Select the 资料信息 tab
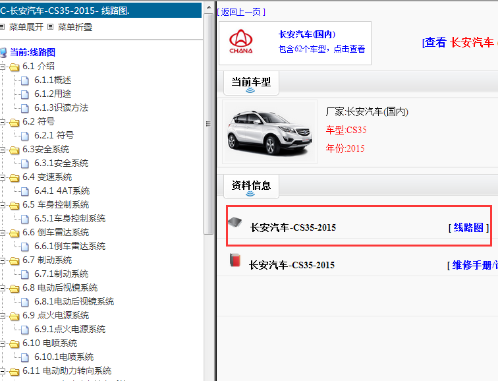 [251, 186]
